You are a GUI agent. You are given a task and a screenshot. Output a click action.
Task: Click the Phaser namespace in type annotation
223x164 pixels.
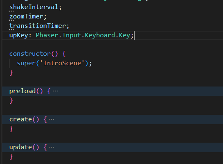click(x=47, y=35)
